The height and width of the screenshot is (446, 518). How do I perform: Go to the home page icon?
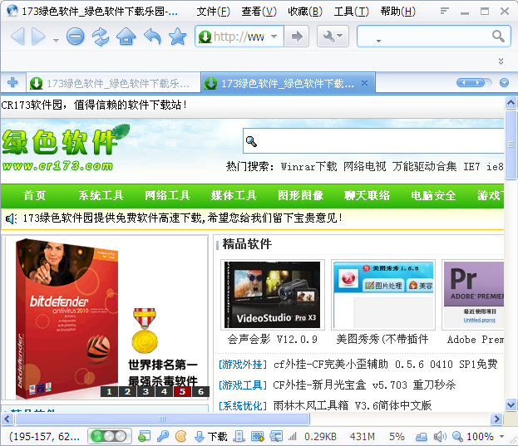[x=126, y=37]
